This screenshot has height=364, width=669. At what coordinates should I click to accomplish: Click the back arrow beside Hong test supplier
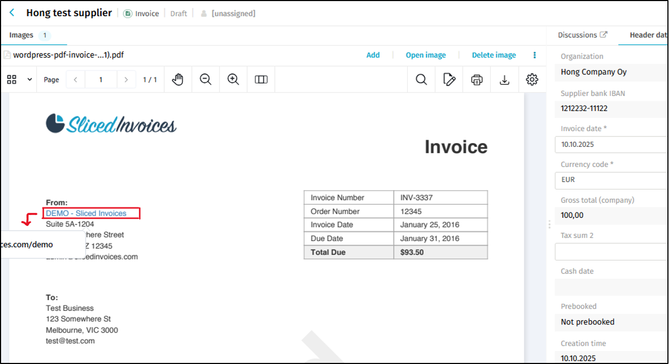[x=12, y=13]
